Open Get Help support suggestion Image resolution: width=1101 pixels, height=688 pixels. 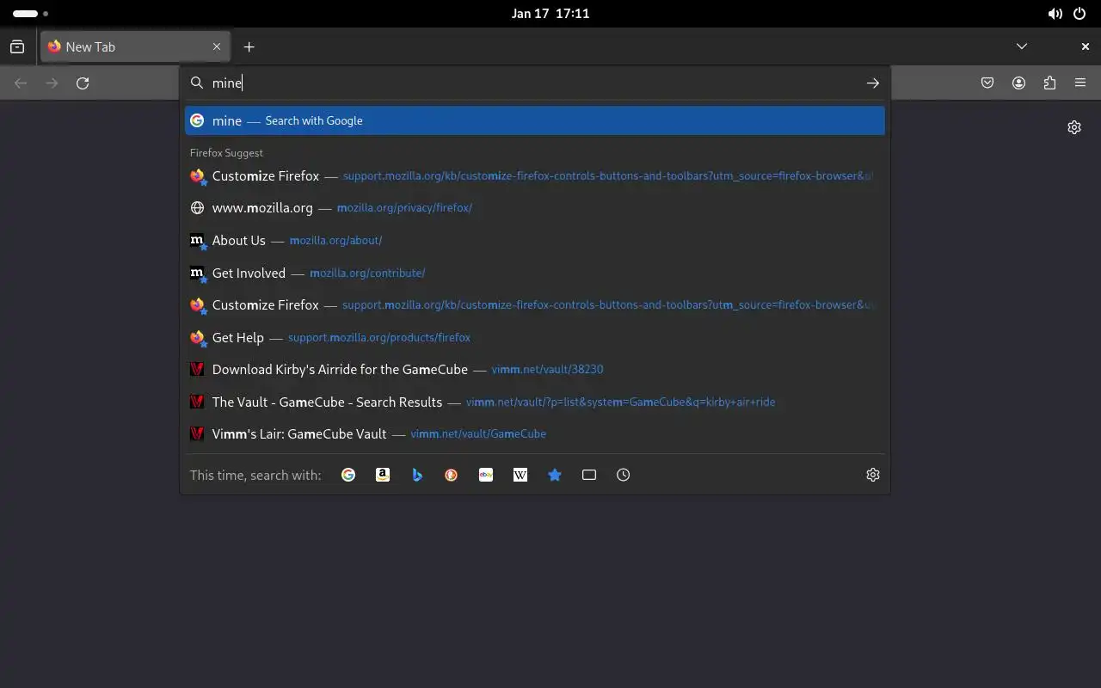click(535, 337)
